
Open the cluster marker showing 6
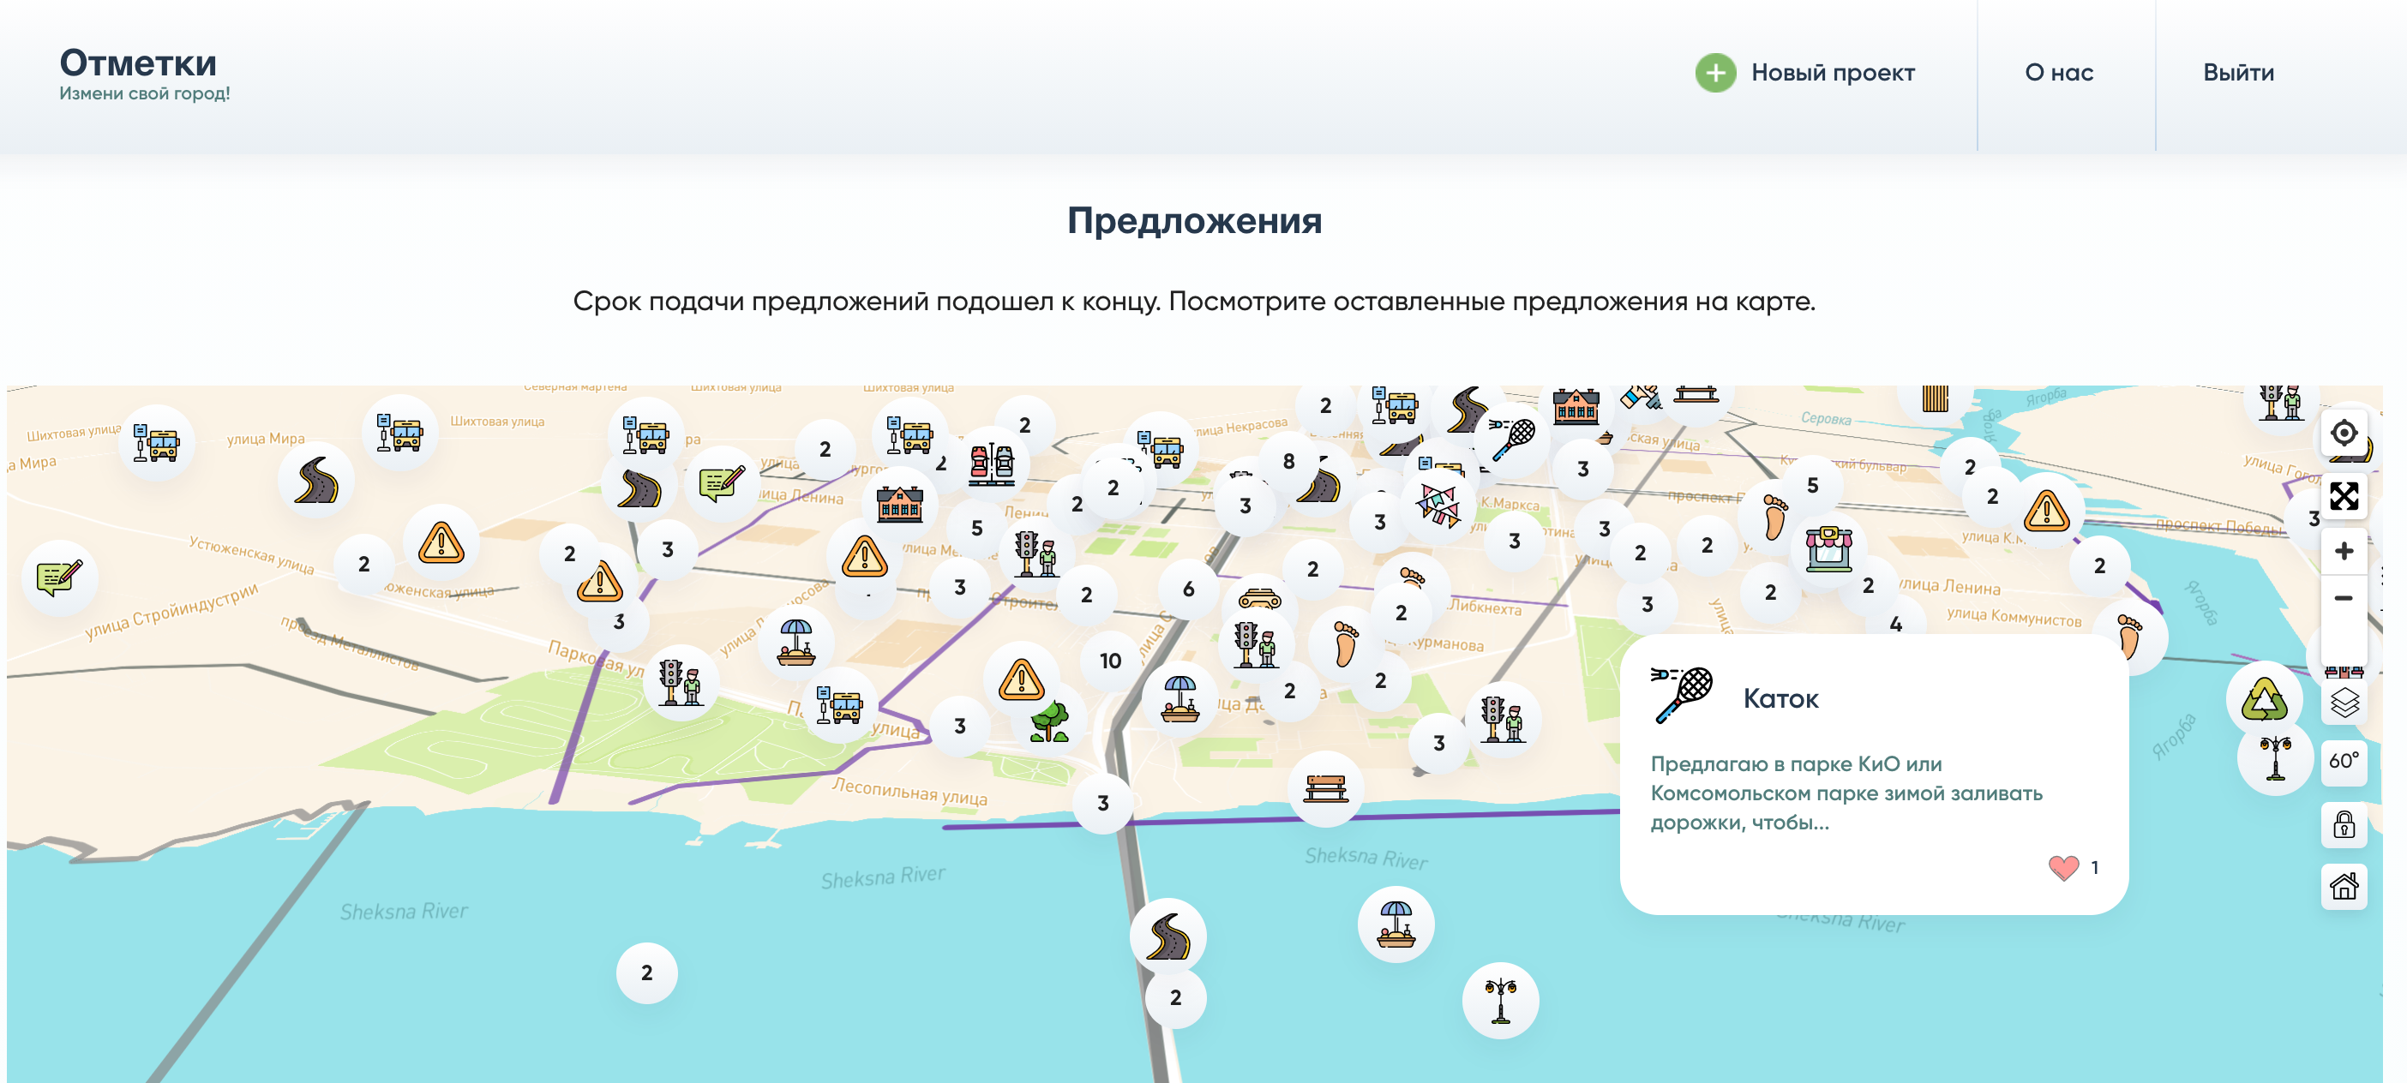[1187, 589]
